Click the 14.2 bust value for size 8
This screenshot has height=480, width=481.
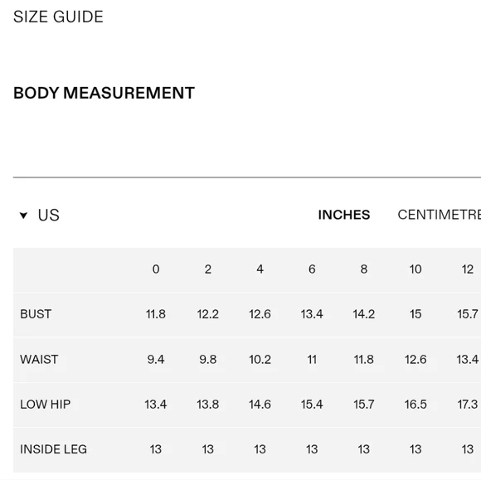364,314
